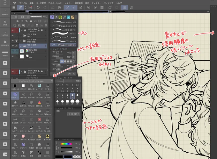Click the new raster layer icon
This screenshot has height=159, width=217.
15,25
